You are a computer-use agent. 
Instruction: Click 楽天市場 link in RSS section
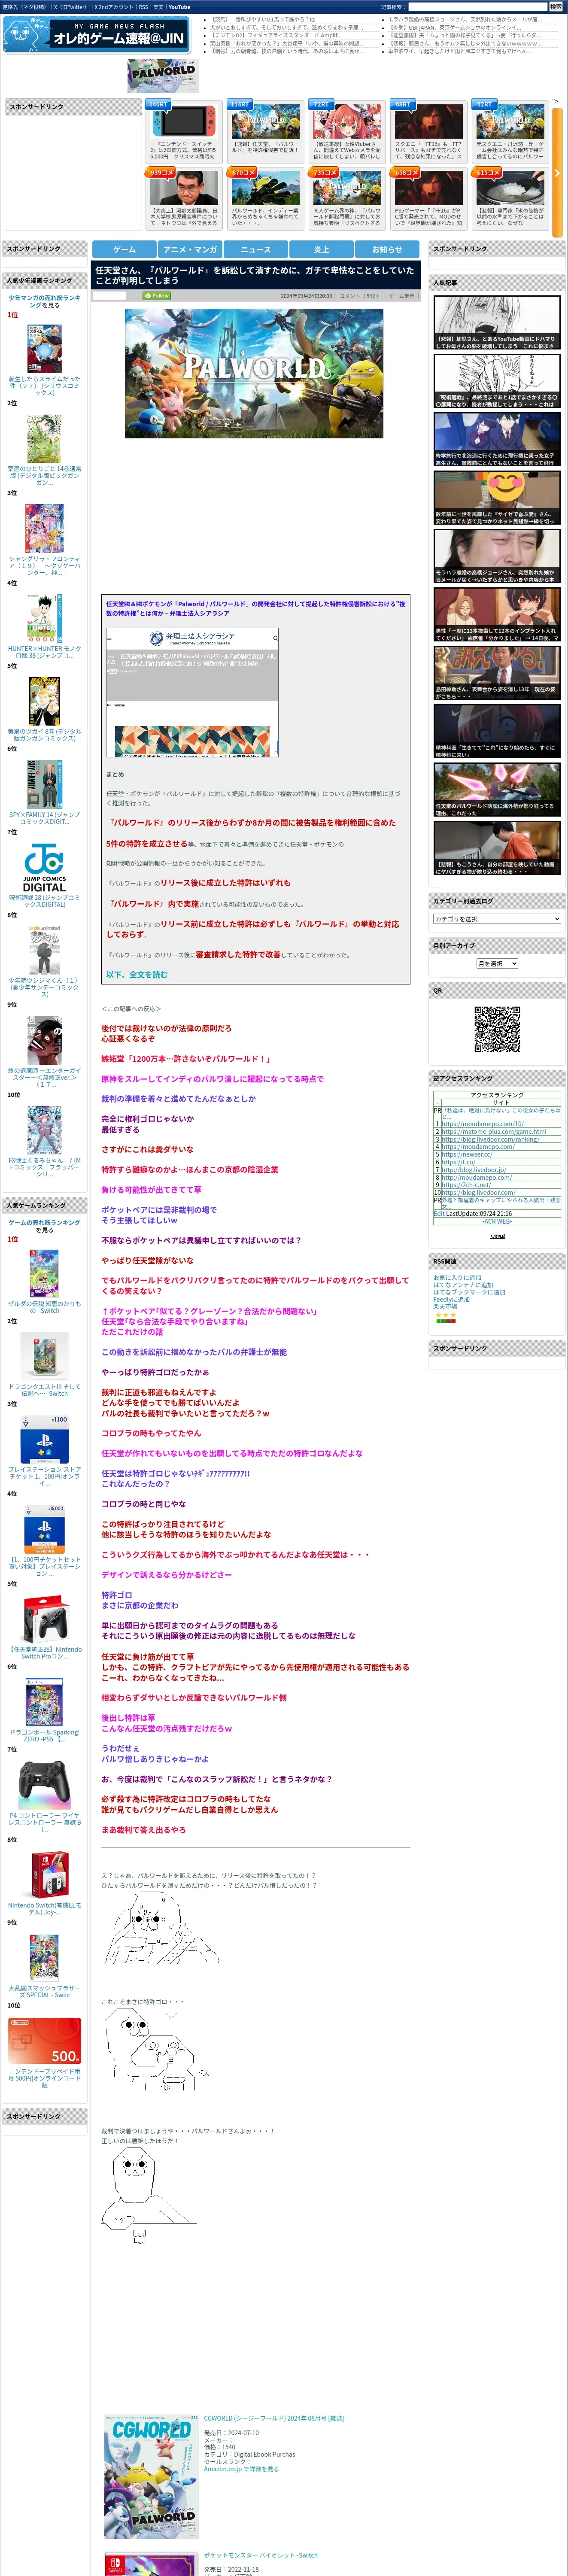(x=445, y=1306)
